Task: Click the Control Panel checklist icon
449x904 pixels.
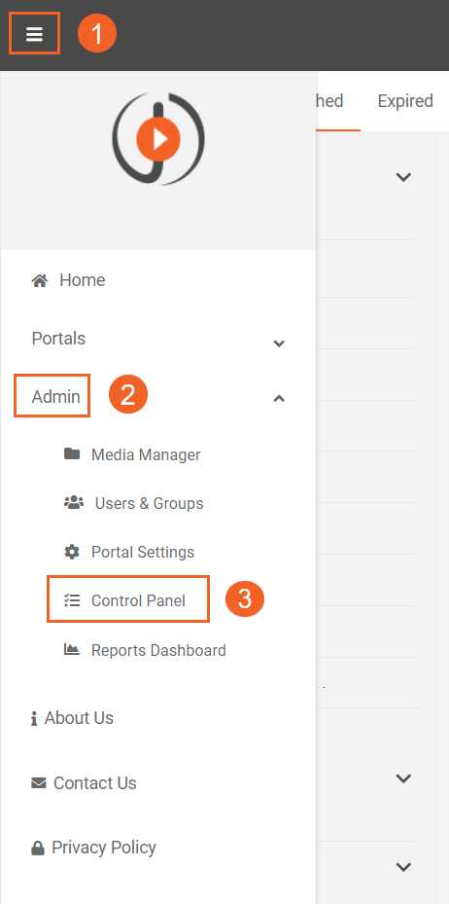Action: [x=72, y=600]
